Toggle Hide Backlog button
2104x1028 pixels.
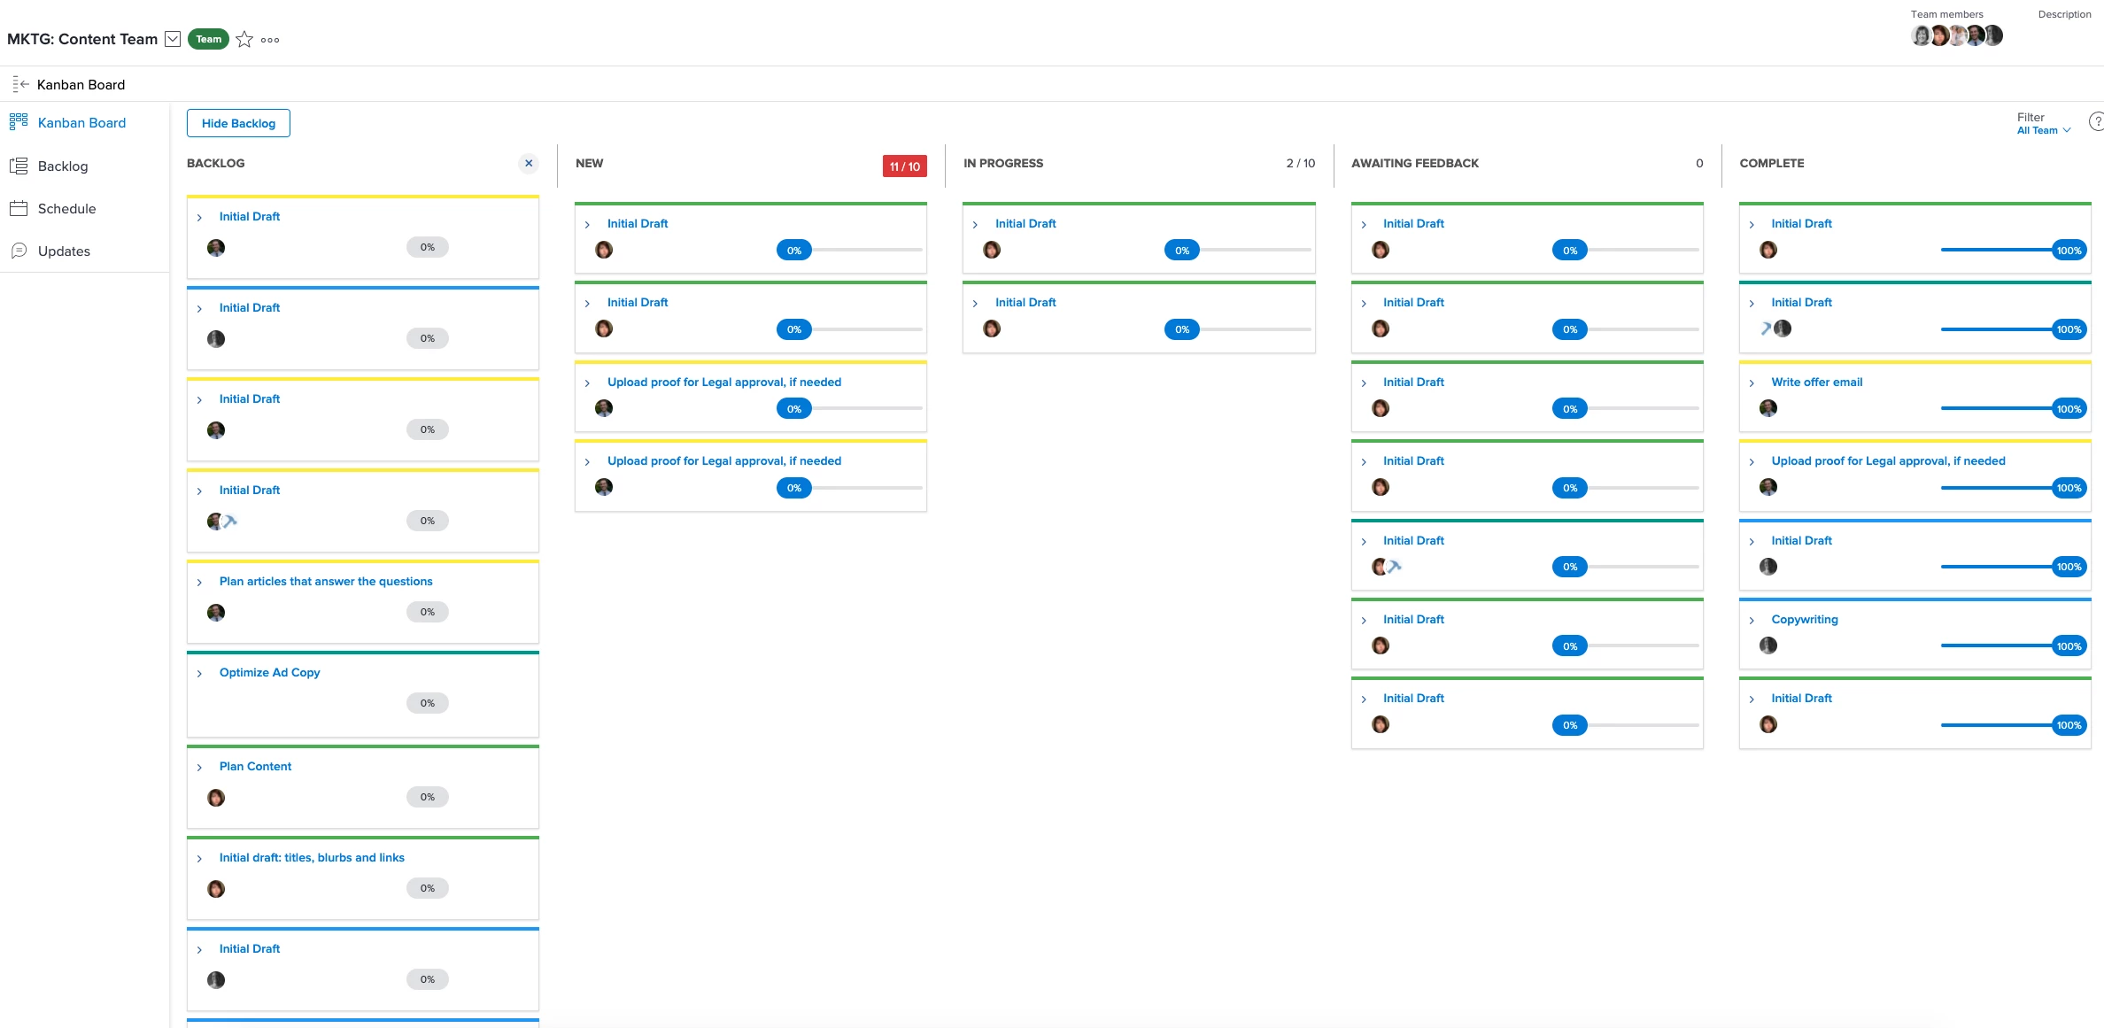click(238, 123)
